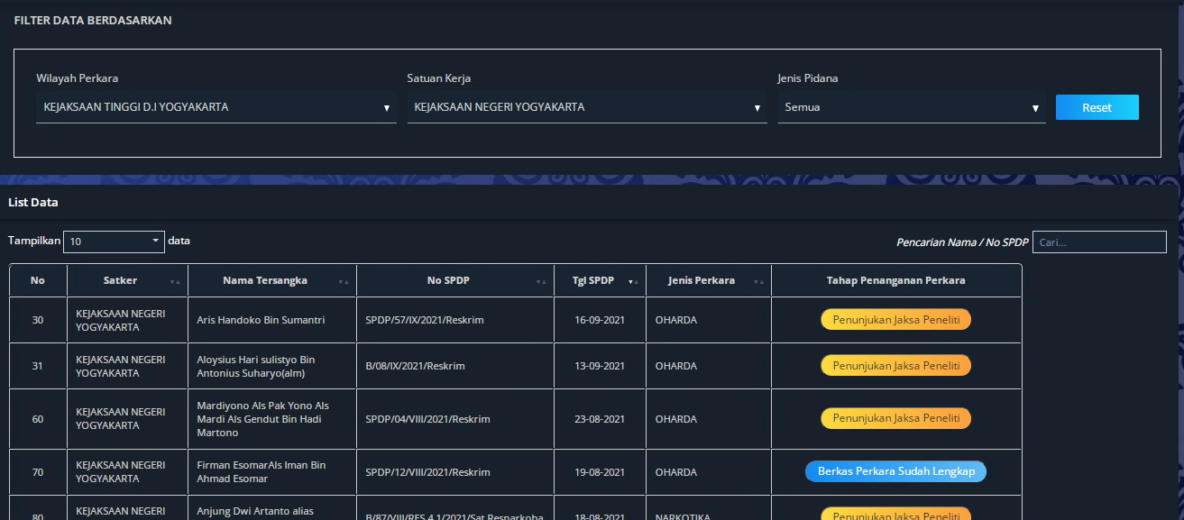This screenshot has width=1184, height=520.
Task: Sort rows using the Nama Tersangka sort icon
Action: coord(343,282)
